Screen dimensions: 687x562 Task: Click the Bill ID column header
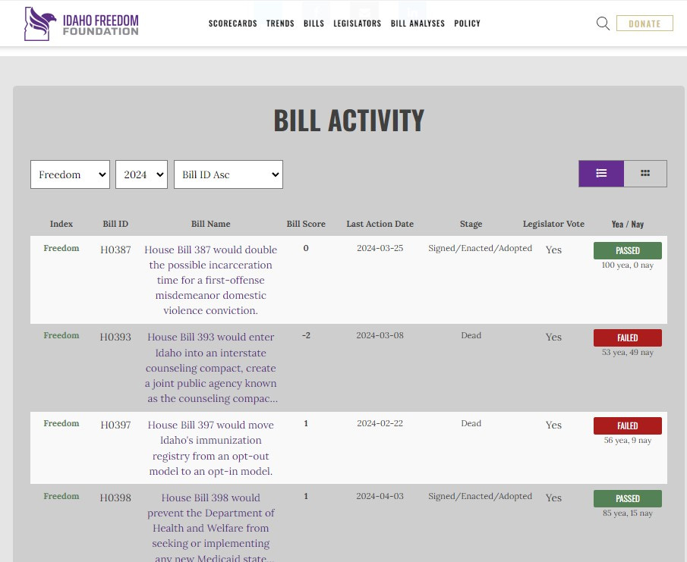point(115,224)
